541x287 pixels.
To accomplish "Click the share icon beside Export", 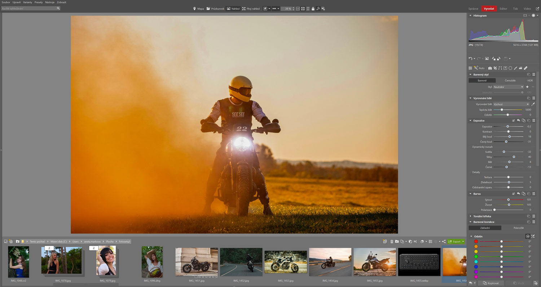I will point(444,242).
